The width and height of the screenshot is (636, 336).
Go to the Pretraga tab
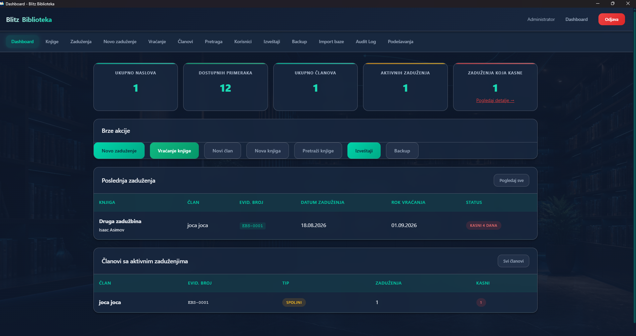click(213, 42)
